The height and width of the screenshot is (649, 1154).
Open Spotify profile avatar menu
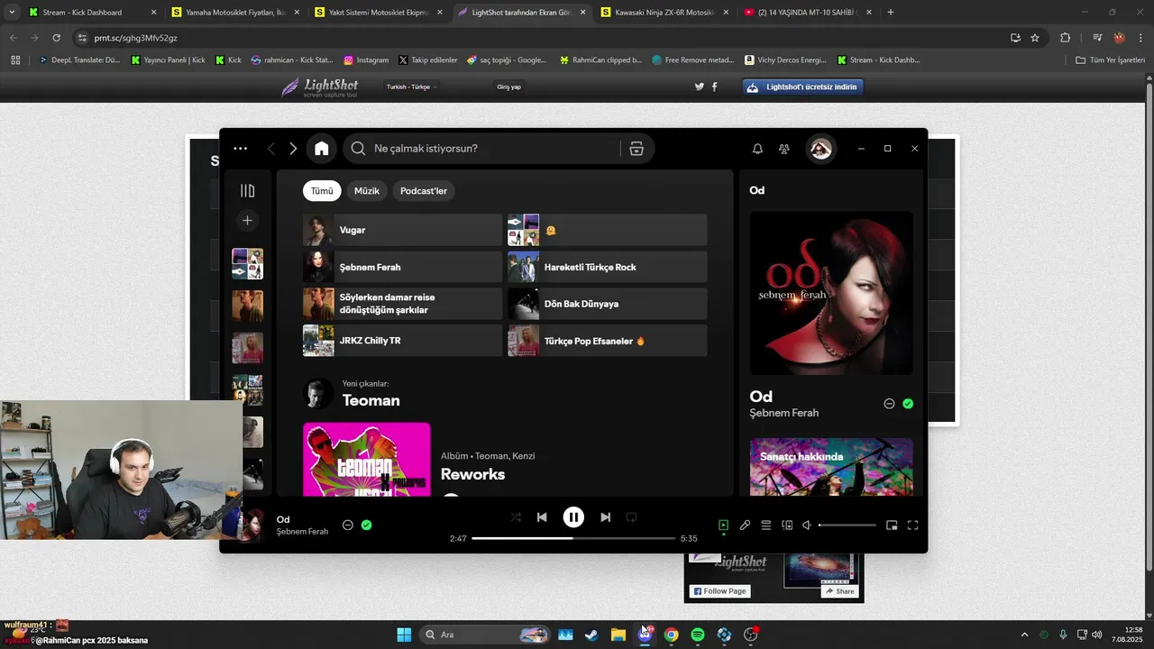[820, 149]
